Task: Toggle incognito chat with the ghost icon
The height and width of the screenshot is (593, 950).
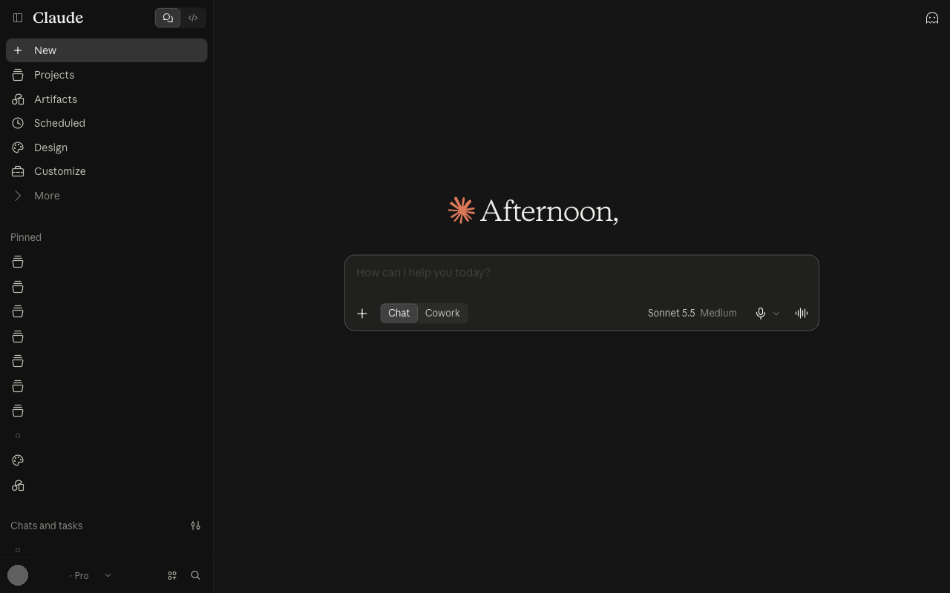Action: point(932,18)
